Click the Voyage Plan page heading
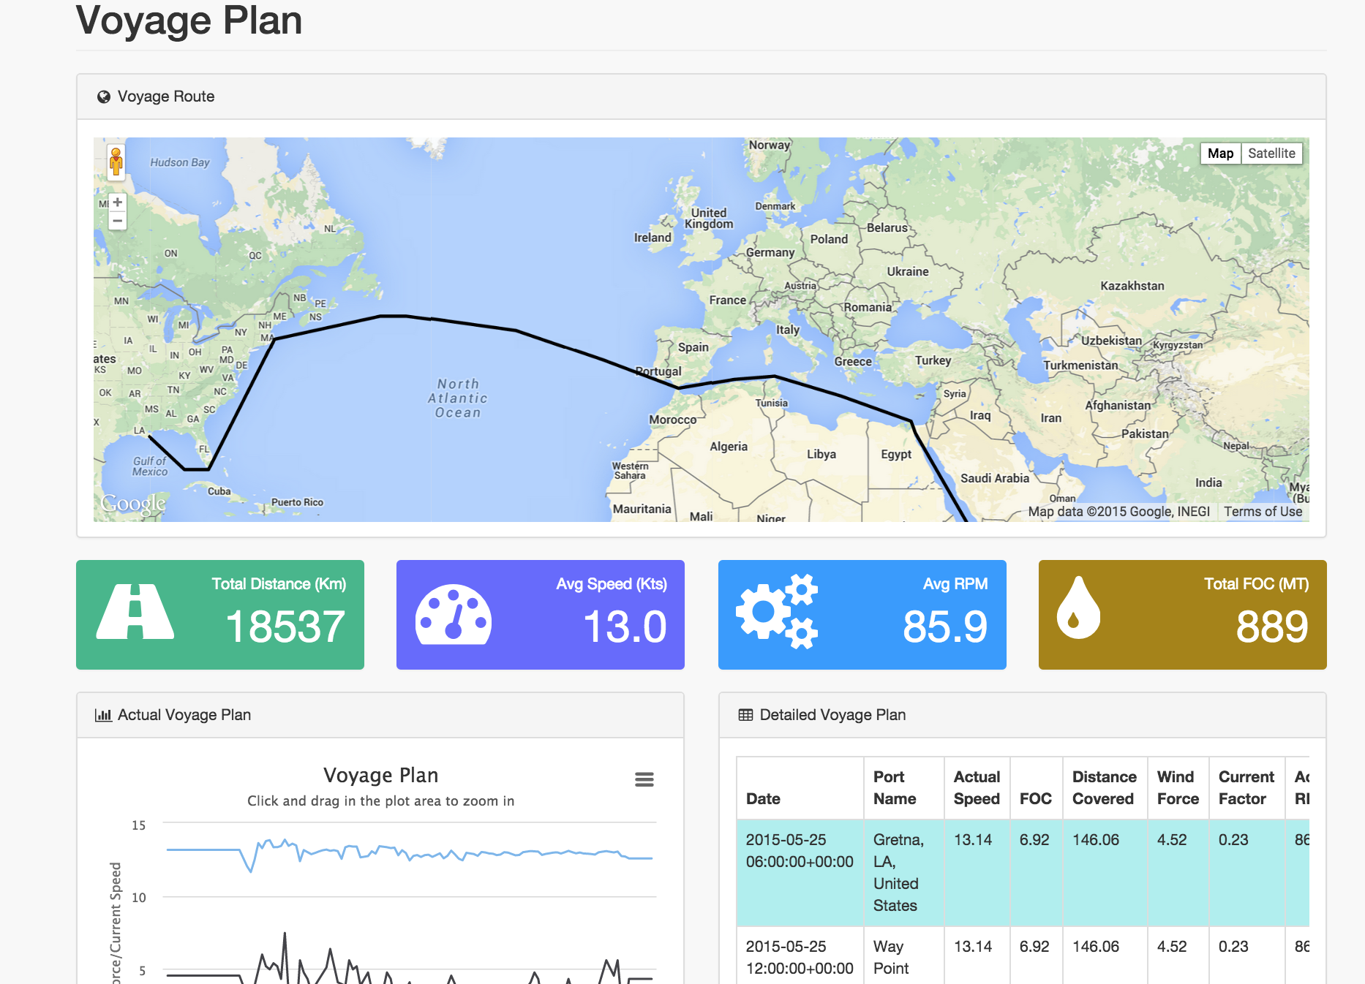Screen dimensions: 1365x984 (189, 20)
